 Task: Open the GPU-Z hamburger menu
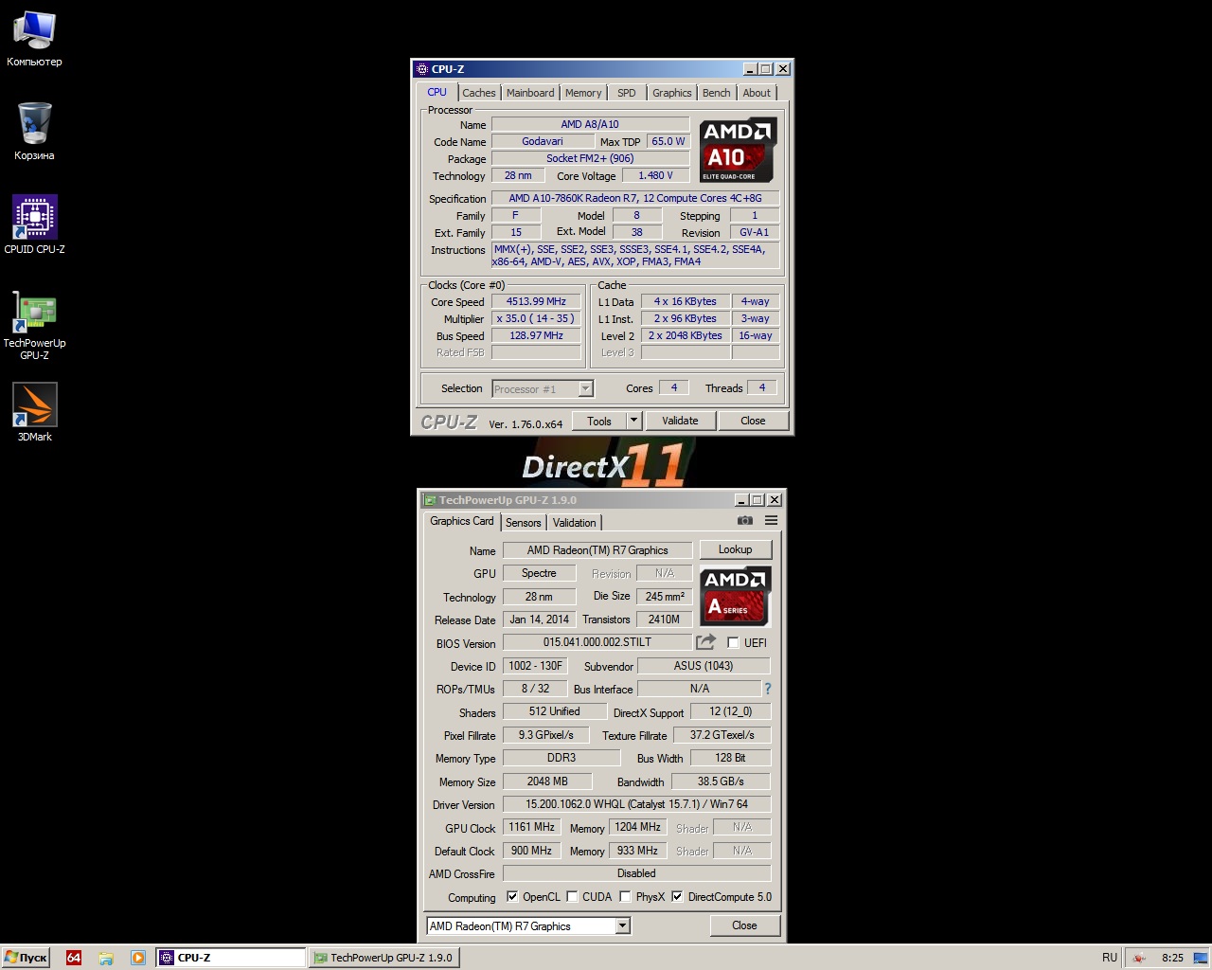(x=772, y=521)
